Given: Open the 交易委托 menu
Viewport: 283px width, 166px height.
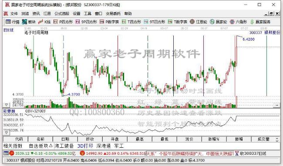Looking at the screenshot, I should click(113, 14).
